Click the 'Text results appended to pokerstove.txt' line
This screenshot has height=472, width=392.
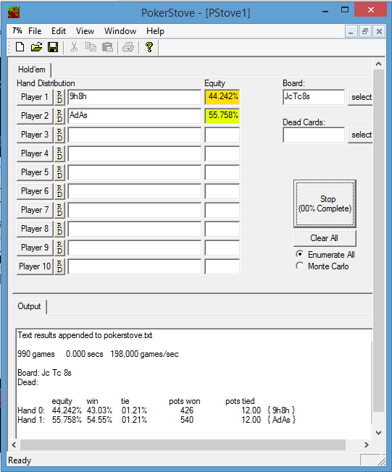85,335
